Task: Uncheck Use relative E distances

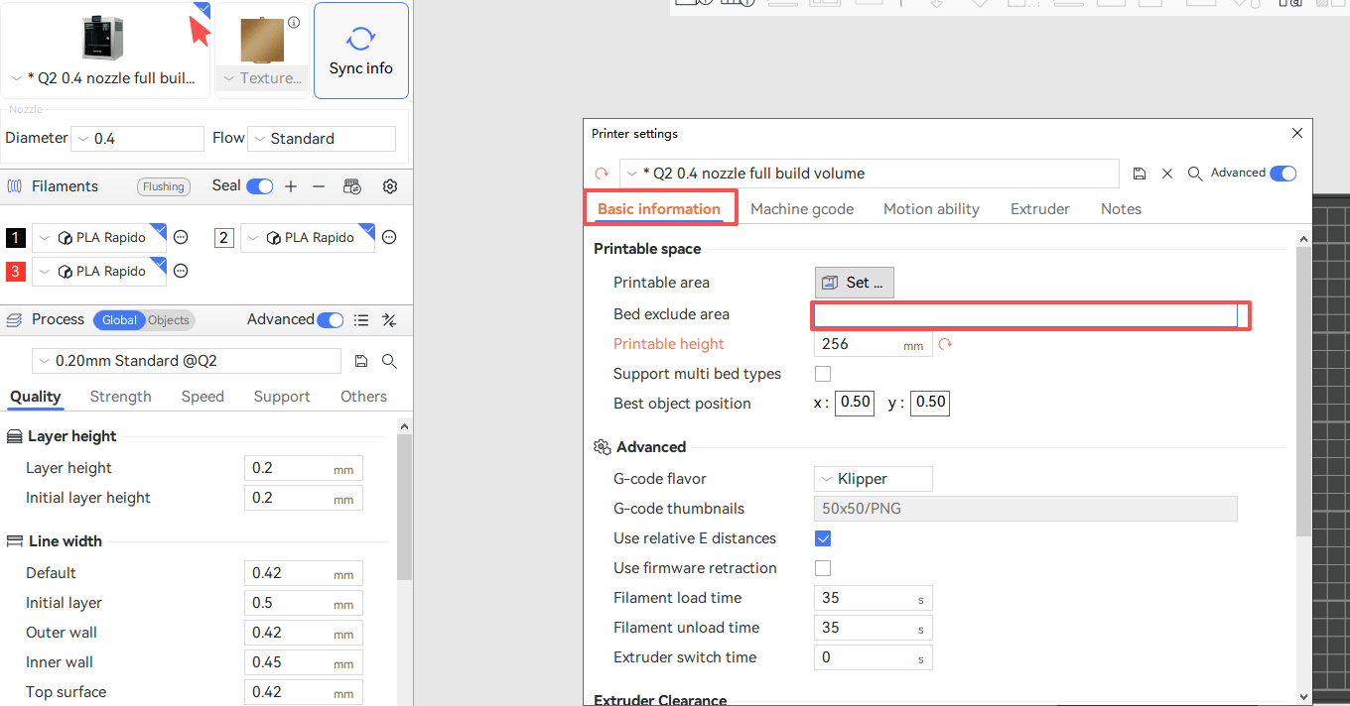Action: [x=823, y=538]
